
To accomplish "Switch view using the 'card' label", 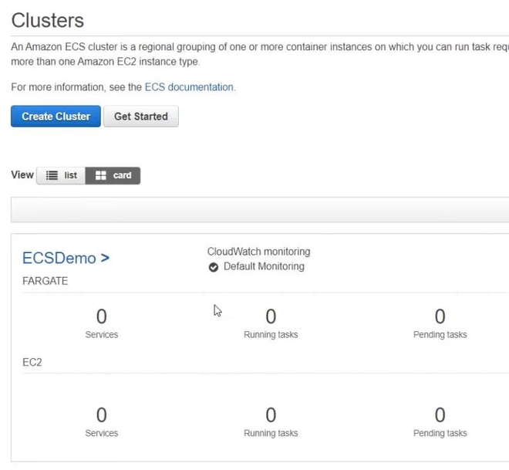I will tap(122, 176).
